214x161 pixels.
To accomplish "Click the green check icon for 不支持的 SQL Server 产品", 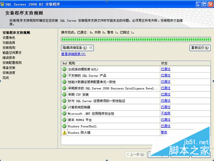I will click(x=64, y=75).
